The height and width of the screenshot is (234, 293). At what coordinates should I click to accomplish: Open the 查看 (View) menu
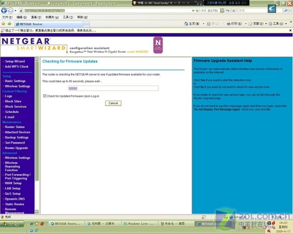click(x=36, y=17)
